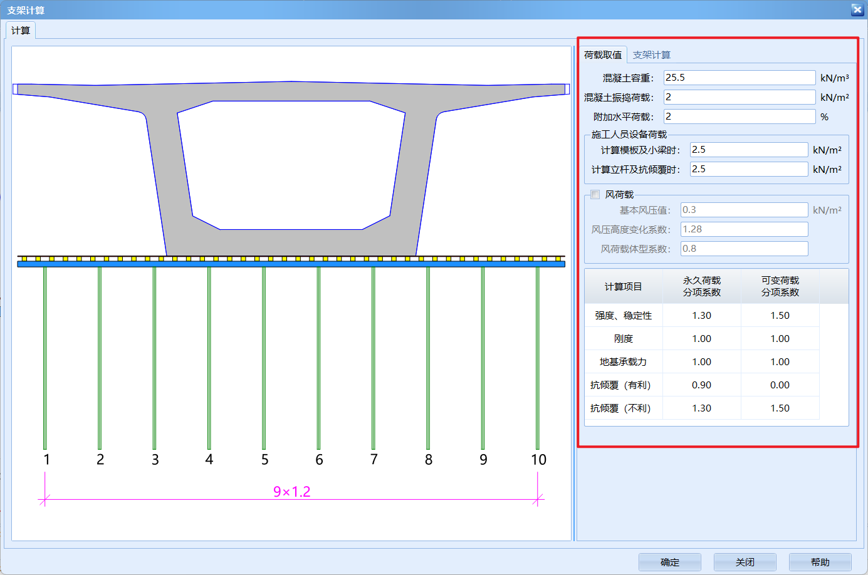Select the 荷载取值 tab

click(x=602, y=55)
